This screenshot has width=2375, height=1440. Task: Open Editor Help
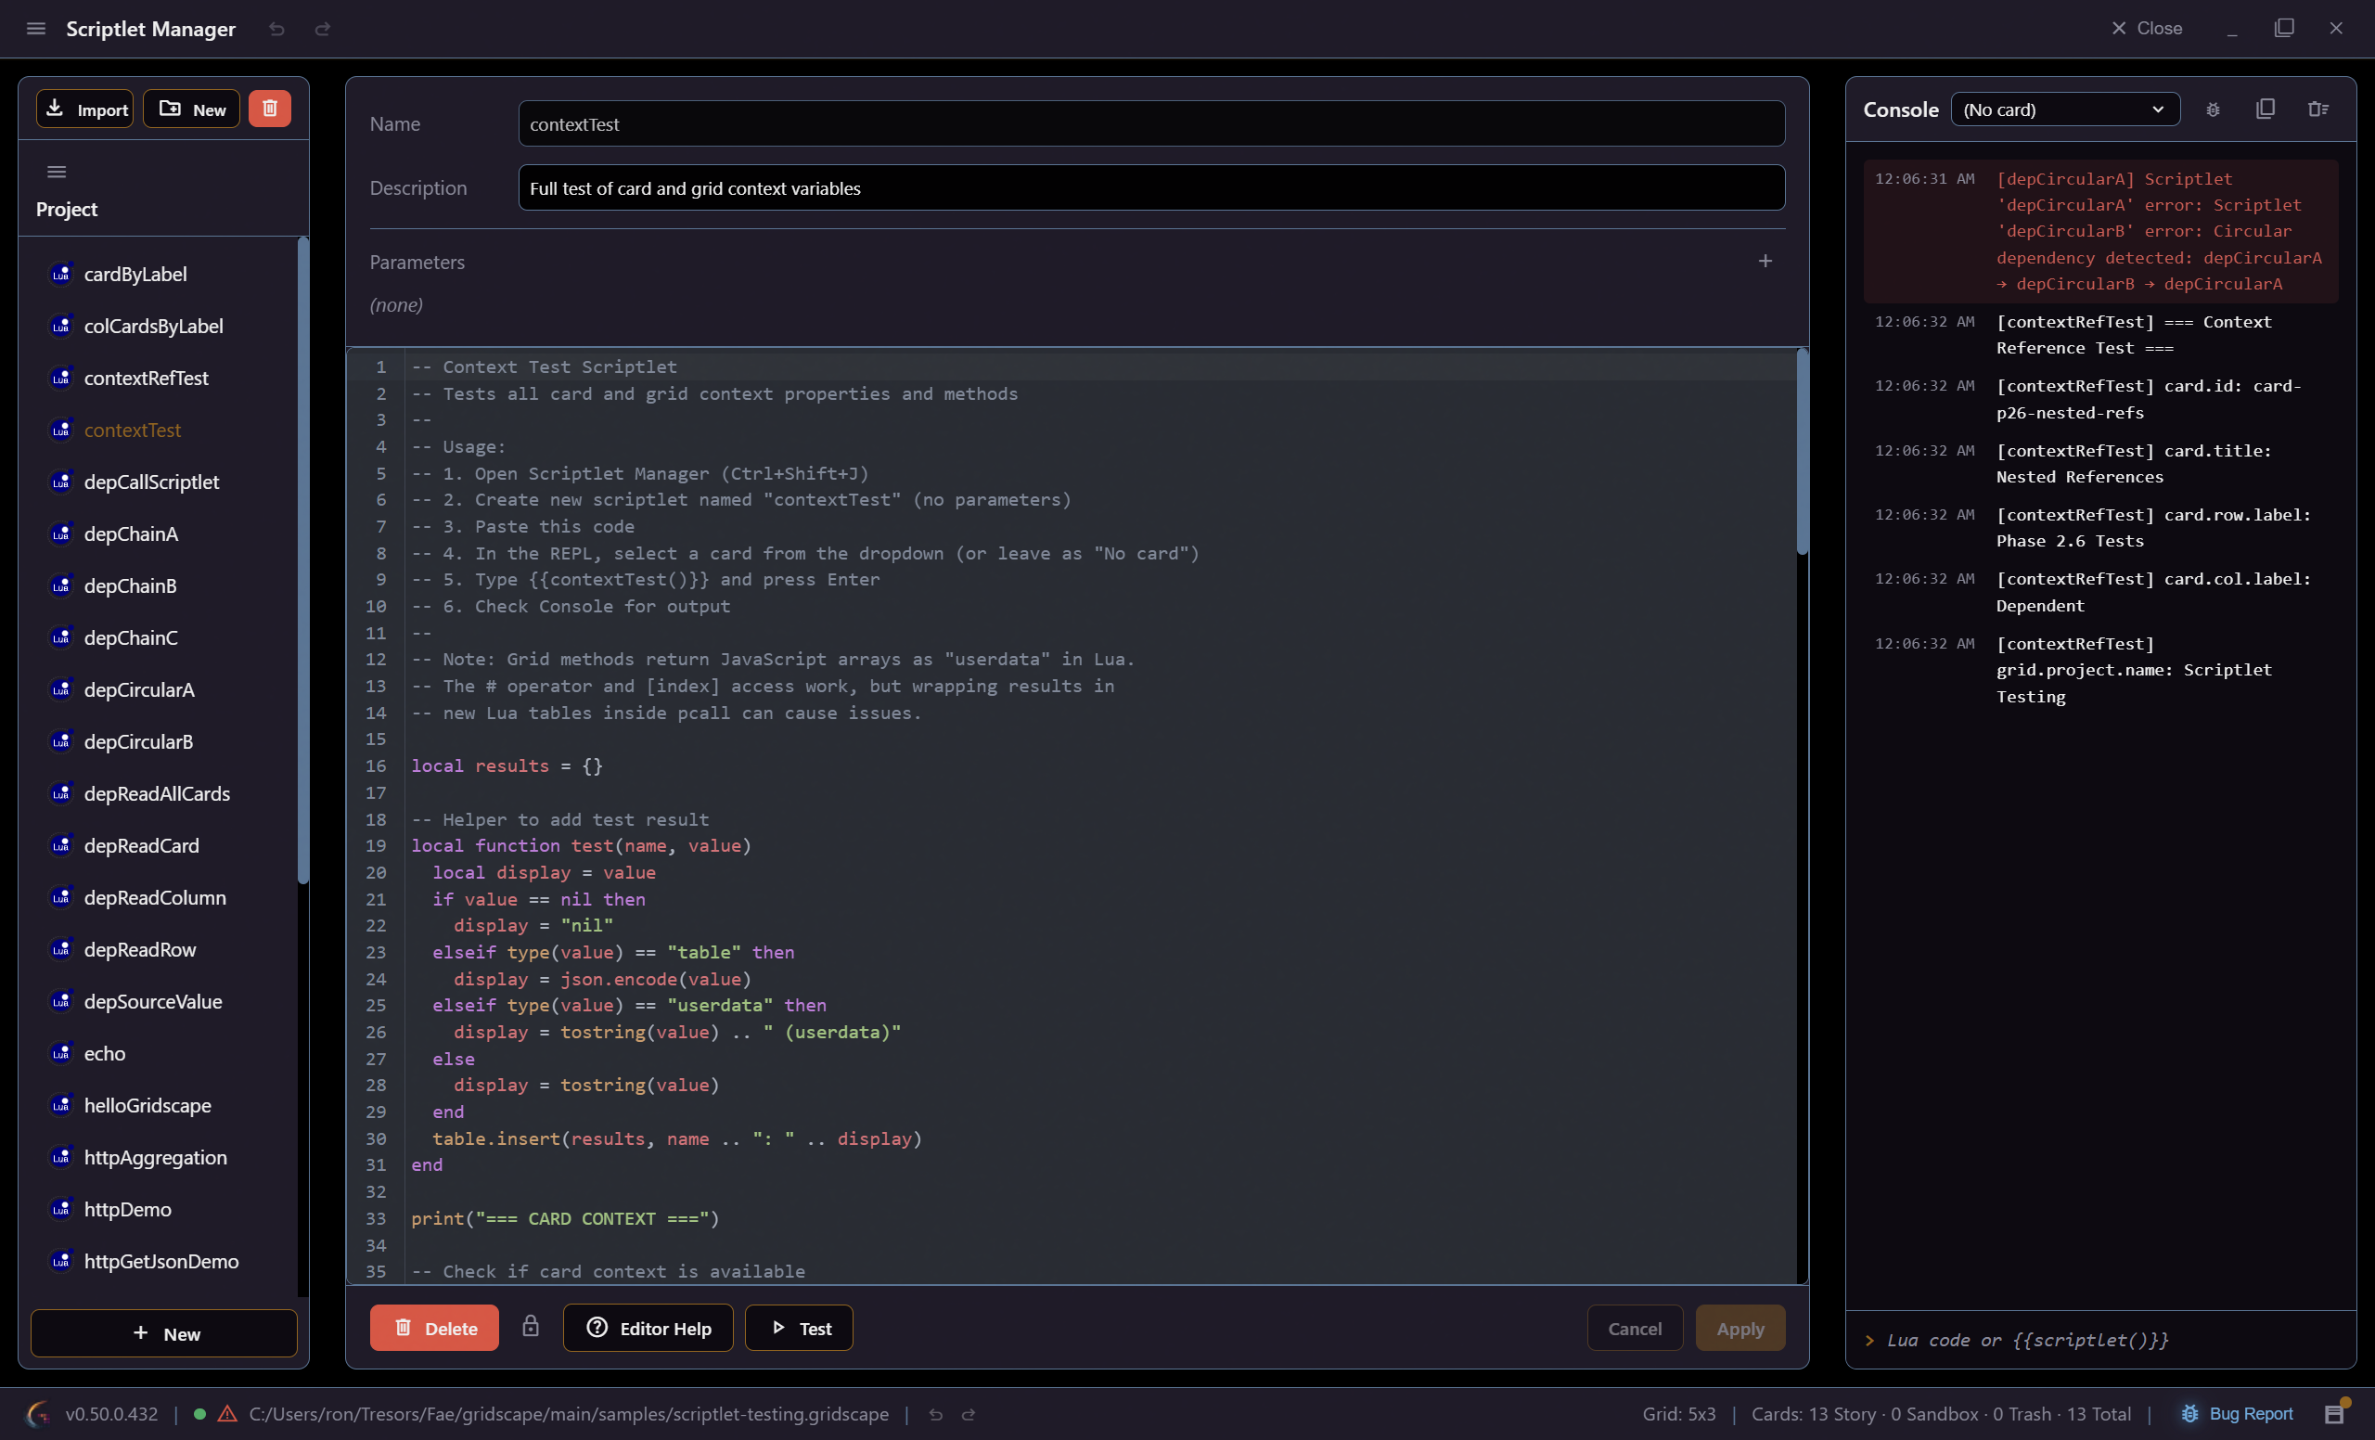[x=648, y=1328]
